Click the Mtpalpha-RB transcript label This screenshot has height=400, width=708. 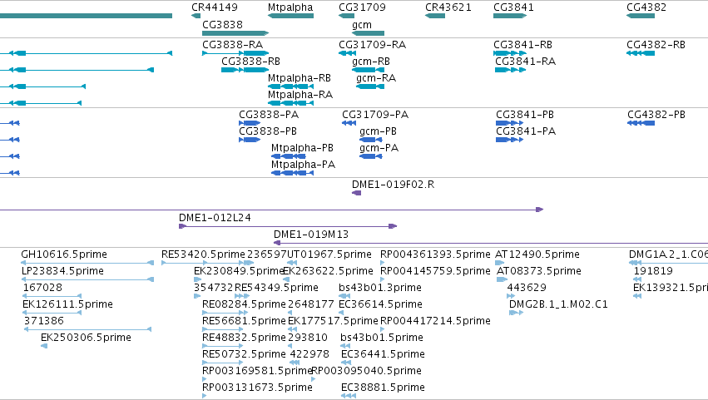click(x=299, y=78)
